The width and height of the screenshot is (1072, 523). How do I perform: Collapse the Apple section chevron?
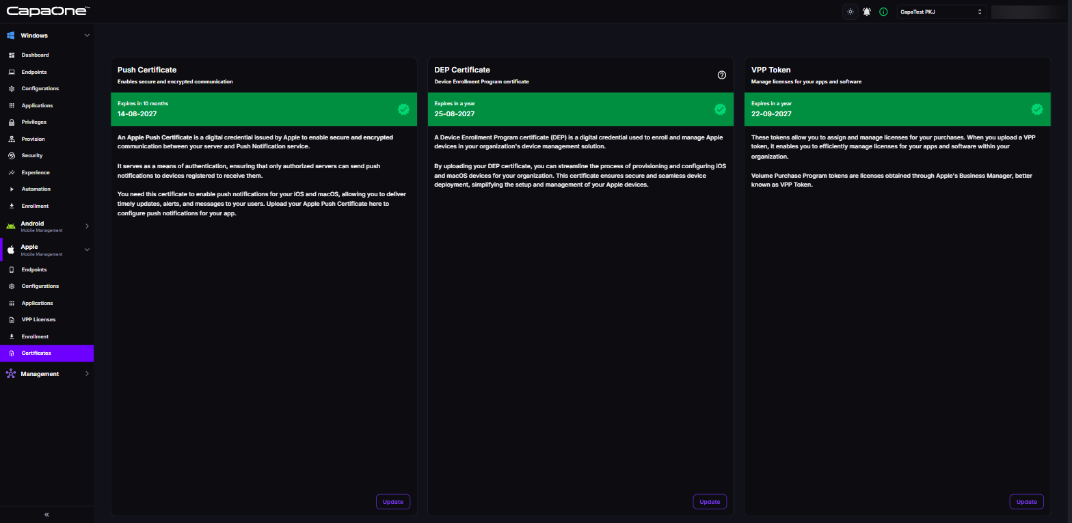point(87,250)
